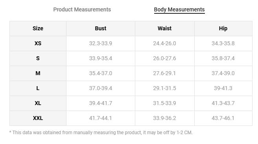Click the L hip value 39-41.3
258x144 pixels.
tap(223, 88)
